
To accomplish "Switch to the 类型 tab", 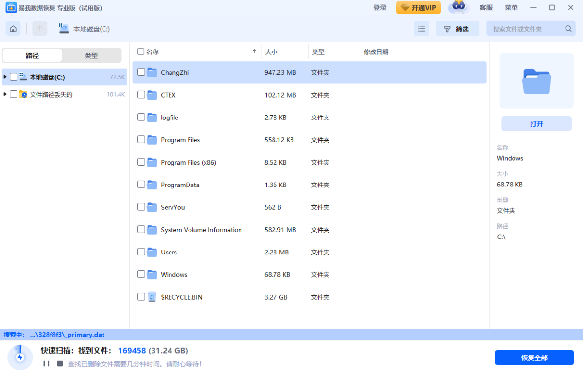I will click(x=91, y=55).
